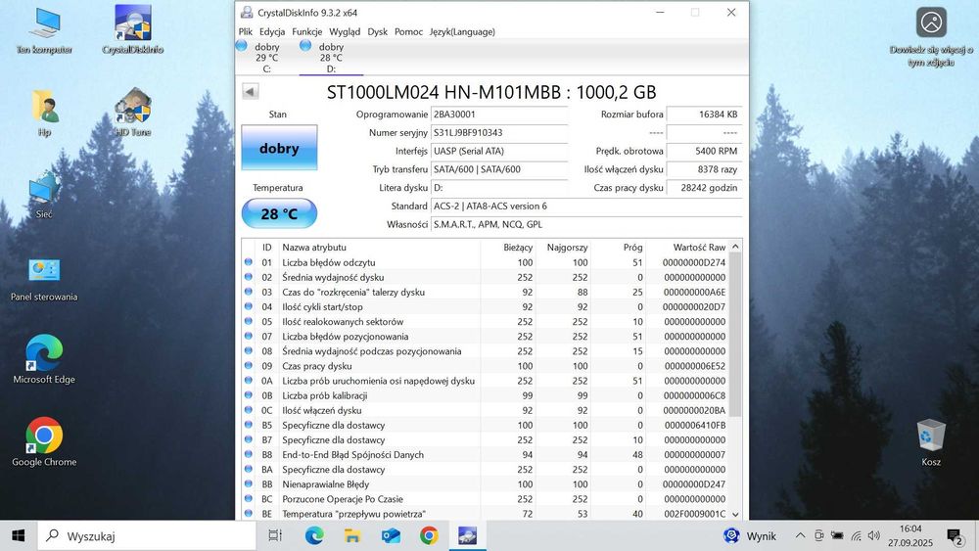Viewport: 979px width, 551px height.
Task: Launch Microsoft Edge desktop shortcut
Action: [44, 360]
